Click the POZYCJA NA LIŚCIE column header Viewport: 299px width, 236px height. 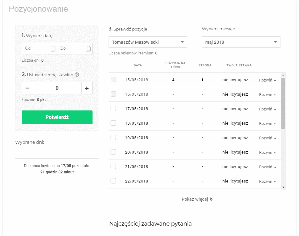tap(175, 65)
